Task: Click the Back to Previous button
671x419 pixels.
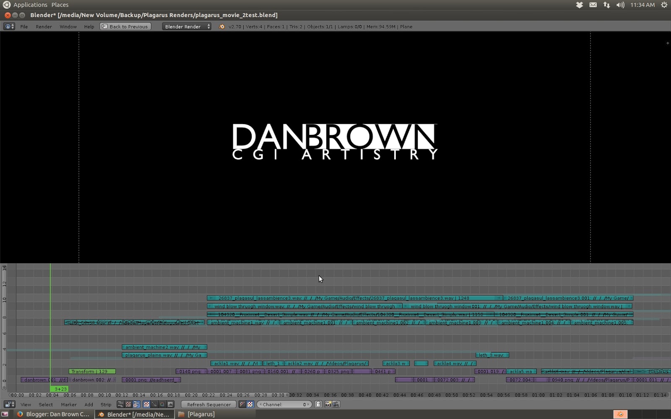Action: pyautogui.click(x=125, y=26)
